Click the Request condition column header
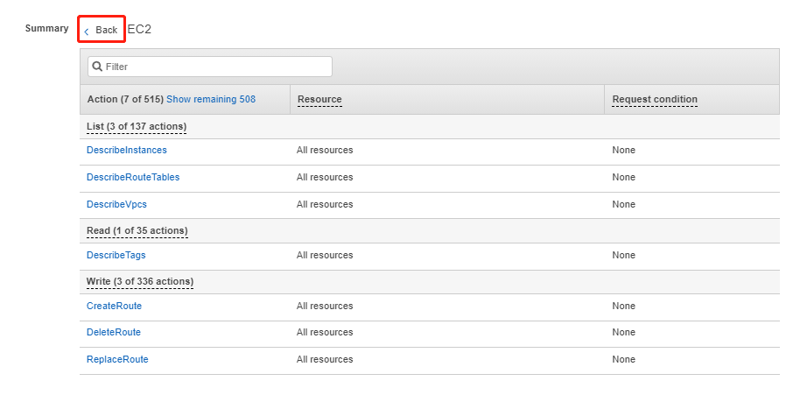800x395 pixels. tap(655, 100)
